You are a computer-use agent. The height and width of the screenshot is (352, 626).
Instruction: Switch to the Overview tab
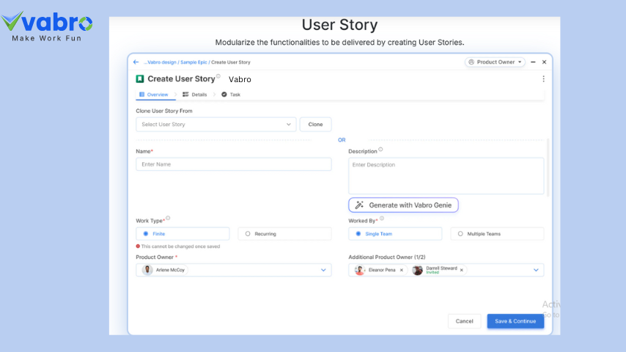pos(154,95)
